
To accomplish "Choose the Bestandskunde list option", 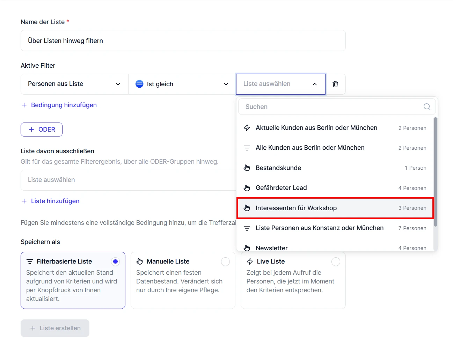I will (x=335, y=168).
